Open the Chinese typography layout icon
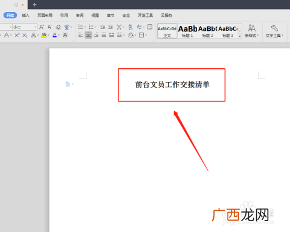Image resolution: width=290 pixels, height=232 pixels. point(119,27)
